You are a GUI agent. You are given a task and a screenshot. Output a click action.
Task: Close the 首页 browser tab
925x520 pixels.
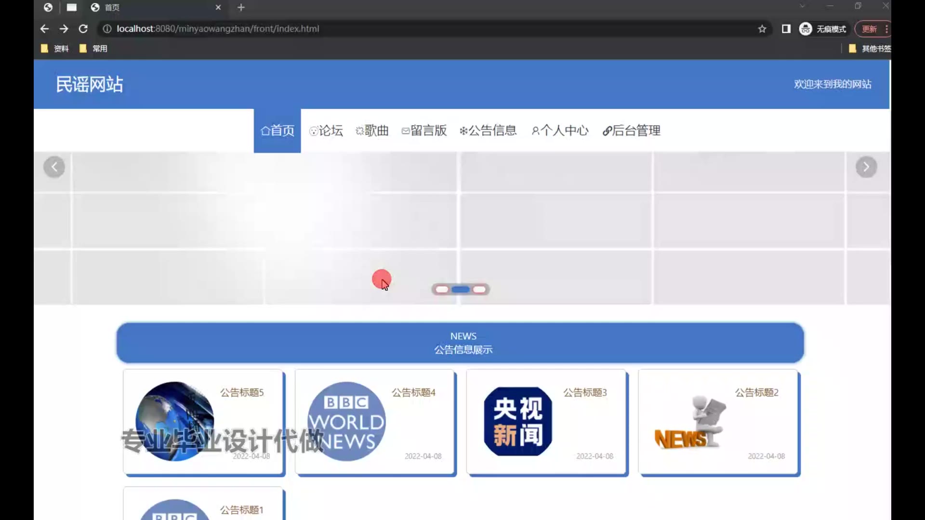(218, 7)
